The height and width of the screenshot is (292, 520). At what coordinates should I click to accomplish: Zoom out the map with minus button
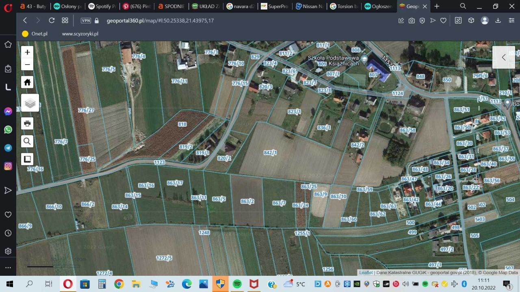27,64
